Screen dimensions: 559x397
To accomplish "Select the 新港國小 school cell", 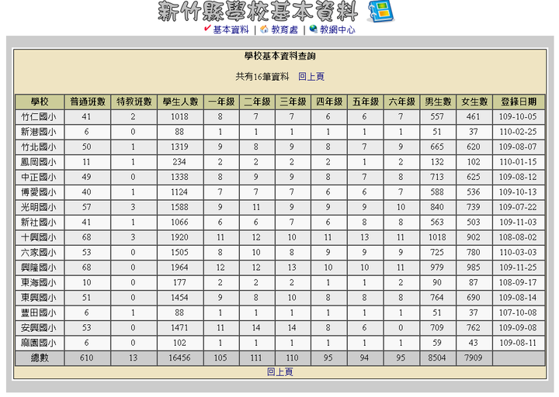I will click(40, 132).
